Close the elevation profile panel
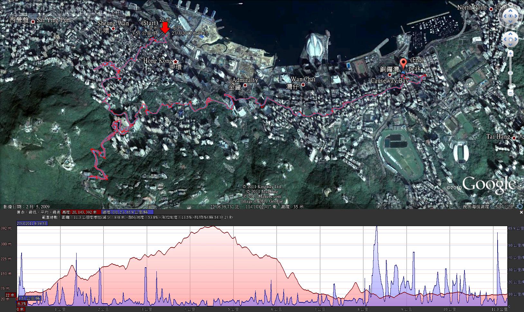524x312 pixels. [x=521, y=213]
